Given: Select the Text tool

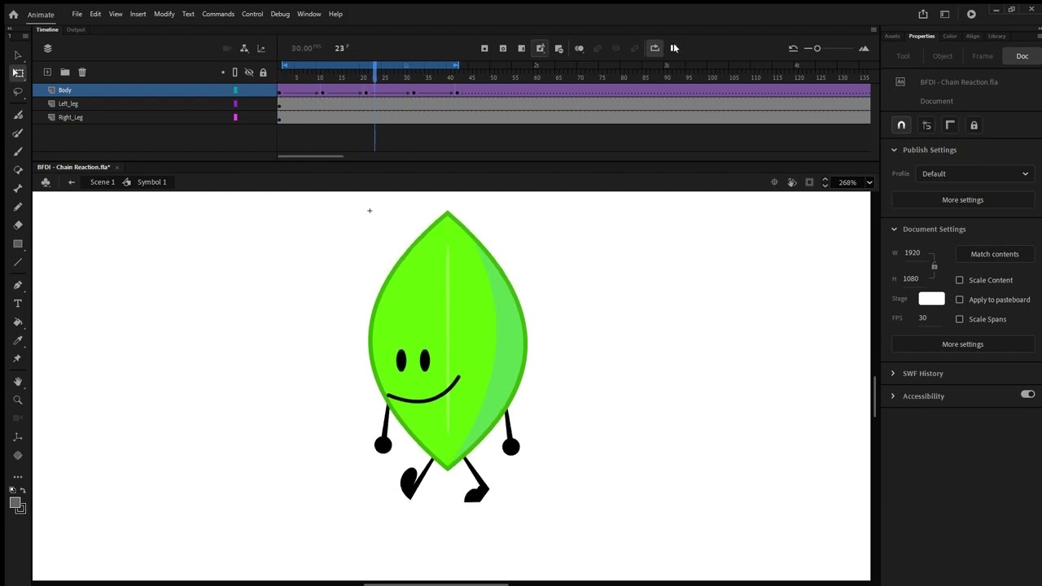Looking at the screenshot, I should coord(18,304).
